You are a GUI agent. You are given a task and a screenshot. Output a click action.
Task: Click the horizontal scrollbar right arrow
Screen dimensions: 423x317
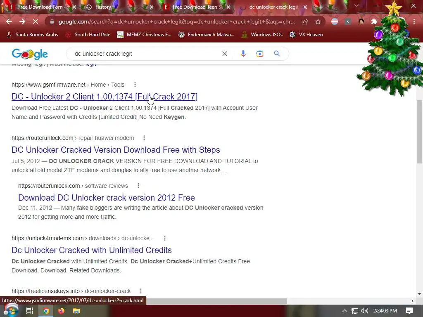point(413,301)
